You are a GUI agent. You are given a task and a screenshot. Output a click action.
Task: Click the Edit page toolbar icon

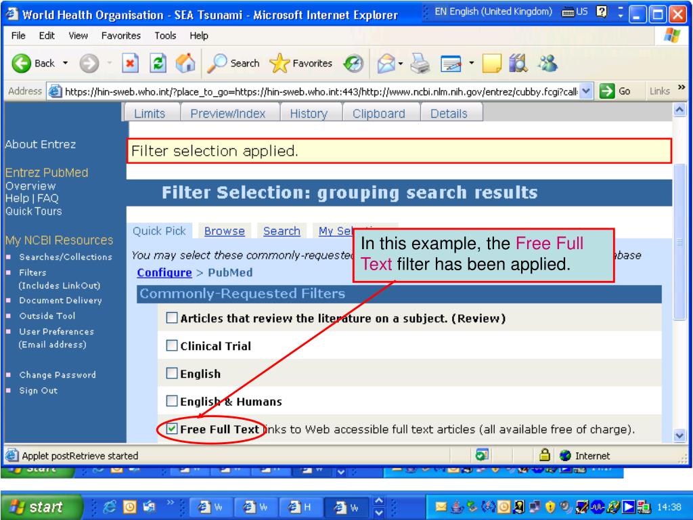[x=451, y=64]
